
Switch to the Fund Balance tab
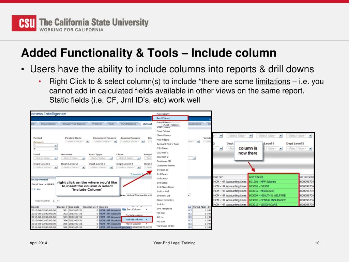click(128, 124)
